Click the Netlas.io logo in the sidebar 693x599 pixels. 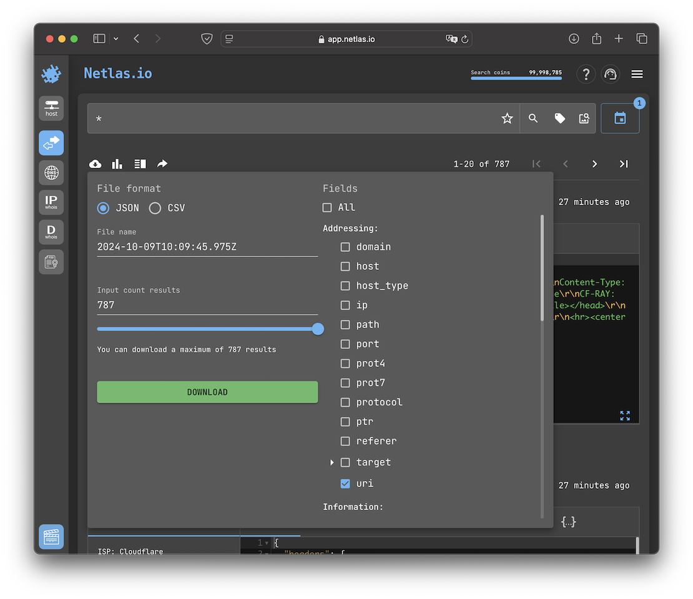pyautogui.click(x=51, y=73)
